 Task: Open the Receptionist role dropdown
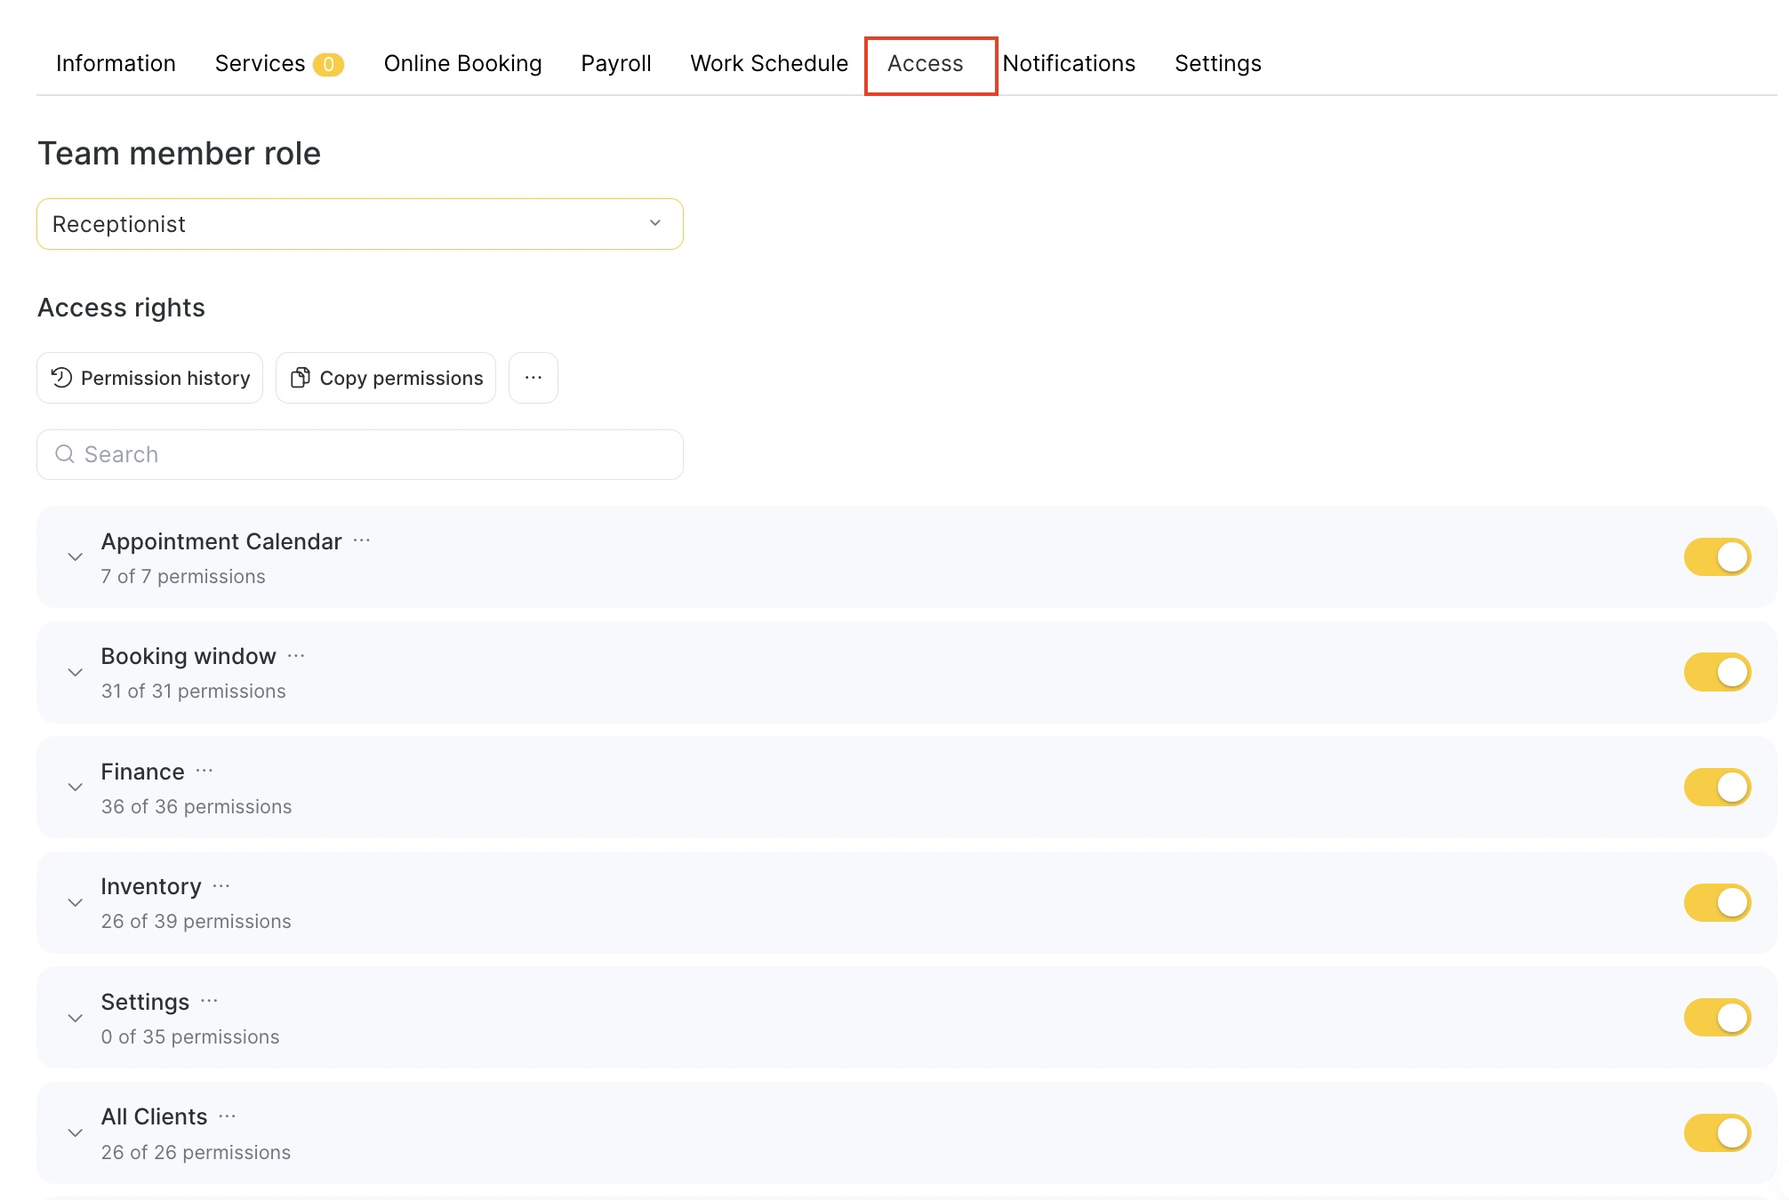click(x=359, y=224)
